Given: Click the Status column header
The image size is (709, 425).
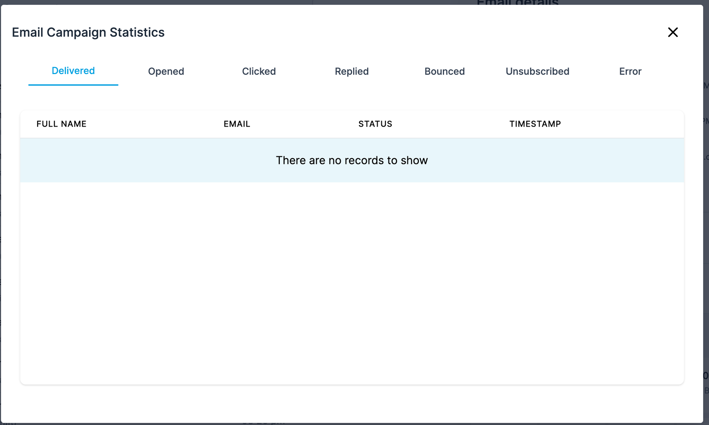Looking at the screenshot, I should pyautogui.click(x=375, y=124).
